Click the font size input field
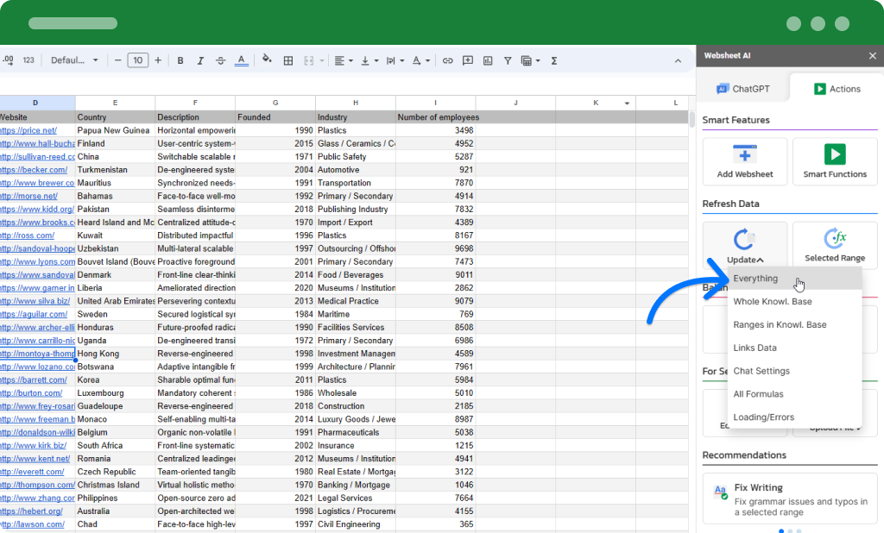Image resolution: width=884 pixels, height=533 pixels. (138, 60)
